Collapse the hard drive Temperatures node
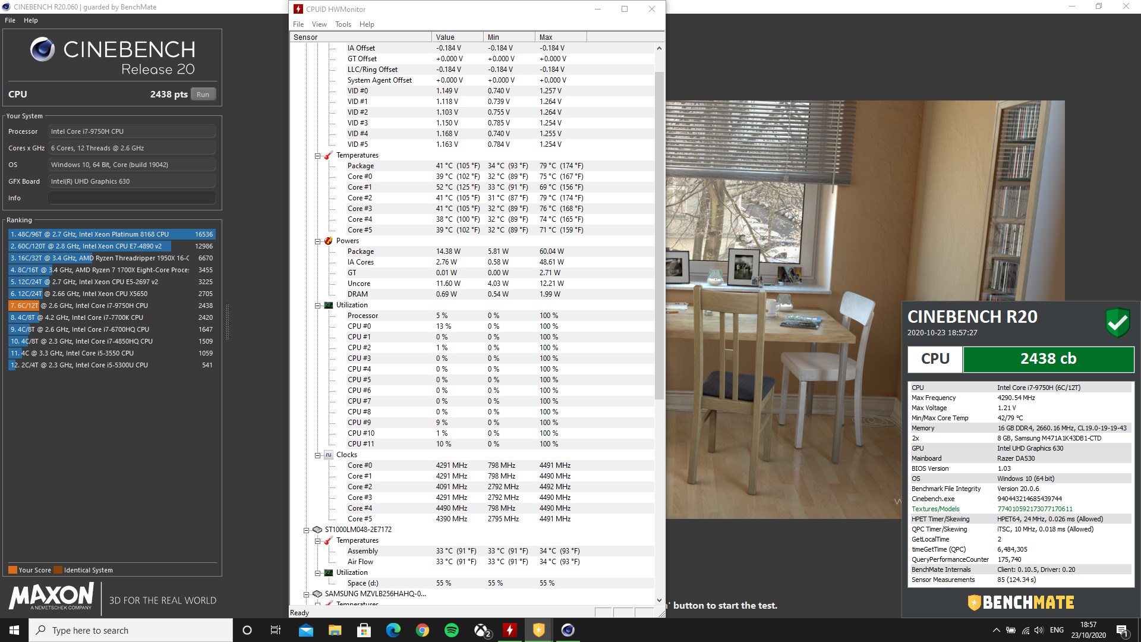 [x=317, y=541]
